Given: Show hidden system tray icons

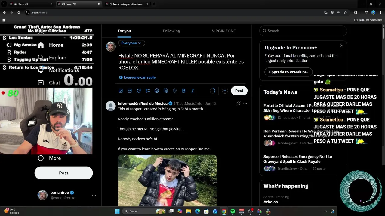Looking at the screenshot, I should pos(326,211).
